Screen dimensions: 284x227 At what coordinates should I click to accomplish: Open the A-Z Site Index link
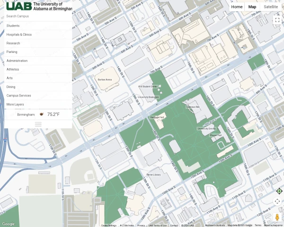[x=127, y=226]
